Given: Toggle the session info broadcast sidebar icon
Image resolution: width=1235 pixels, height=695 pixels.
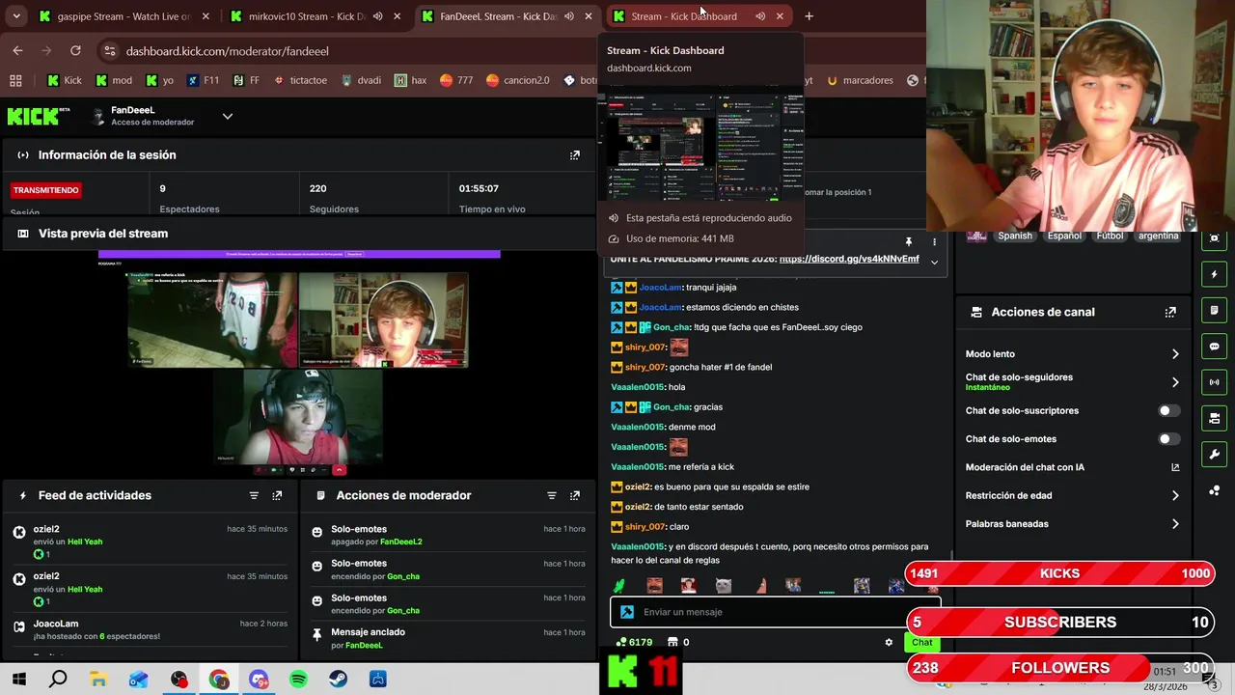Looking at the screenshot, I should click(x=1214, y=382).
